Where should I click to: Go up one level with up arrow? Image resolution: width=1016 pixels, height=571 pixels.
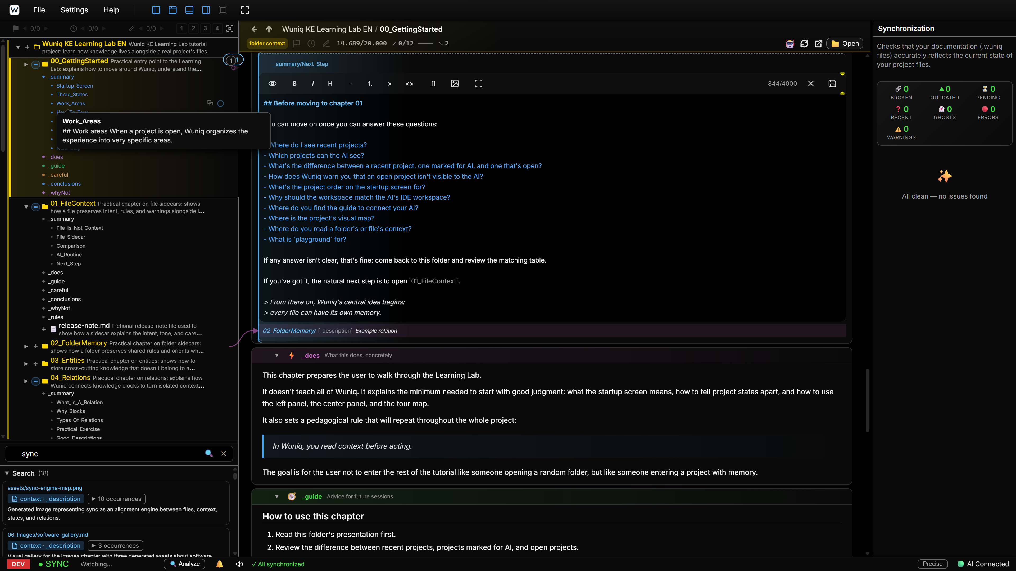(269, 29)
